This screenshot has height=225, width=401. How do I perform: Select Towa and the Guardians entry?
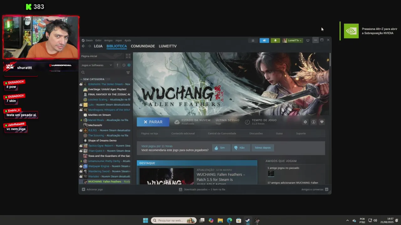[x=105, y=156]
